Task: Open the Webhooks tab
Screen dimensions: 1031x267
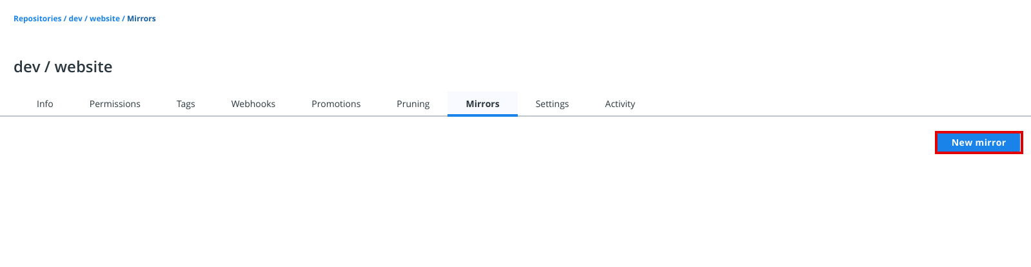Action: pyautogui.click(x=253, y=104)
